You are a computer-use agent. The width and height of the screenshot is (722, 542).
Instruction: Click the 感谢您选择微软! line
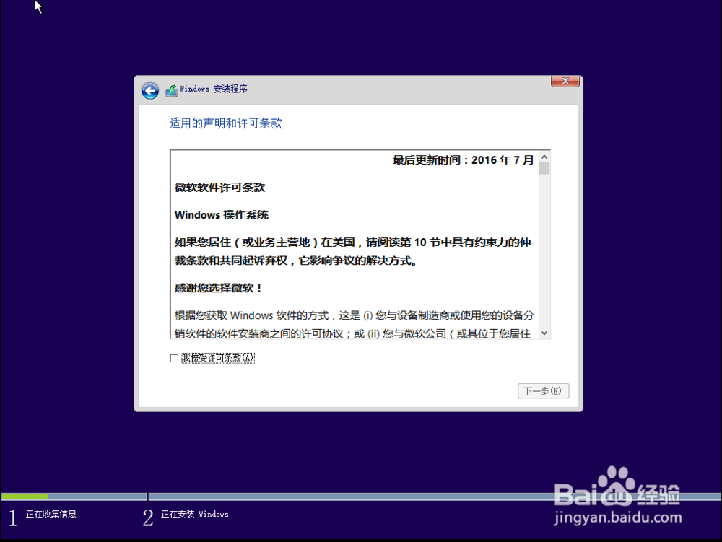tap(218, 288)
